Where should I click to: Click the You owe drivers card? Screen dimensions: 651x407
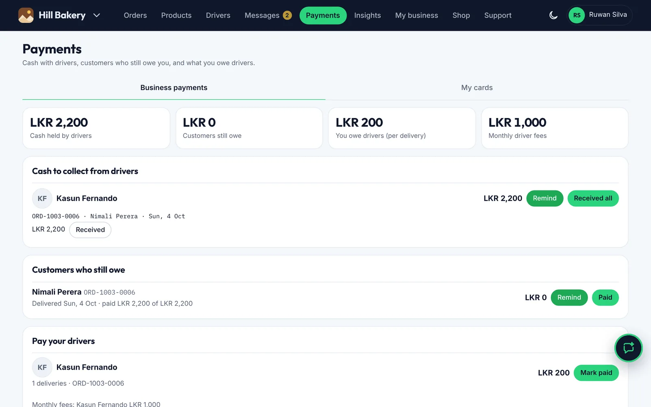click(x=402, y=128)
